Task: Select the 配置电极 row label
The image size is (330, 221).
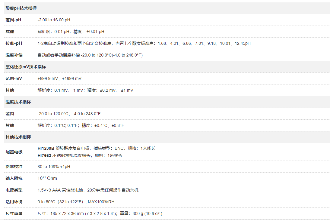Action: tap(14, 152)
